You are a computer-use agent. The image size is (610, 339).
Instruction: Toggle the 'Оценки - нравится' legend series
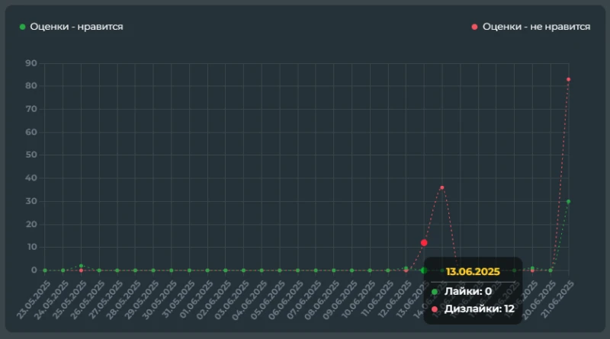pyautogui.click(x=72, y=27)
